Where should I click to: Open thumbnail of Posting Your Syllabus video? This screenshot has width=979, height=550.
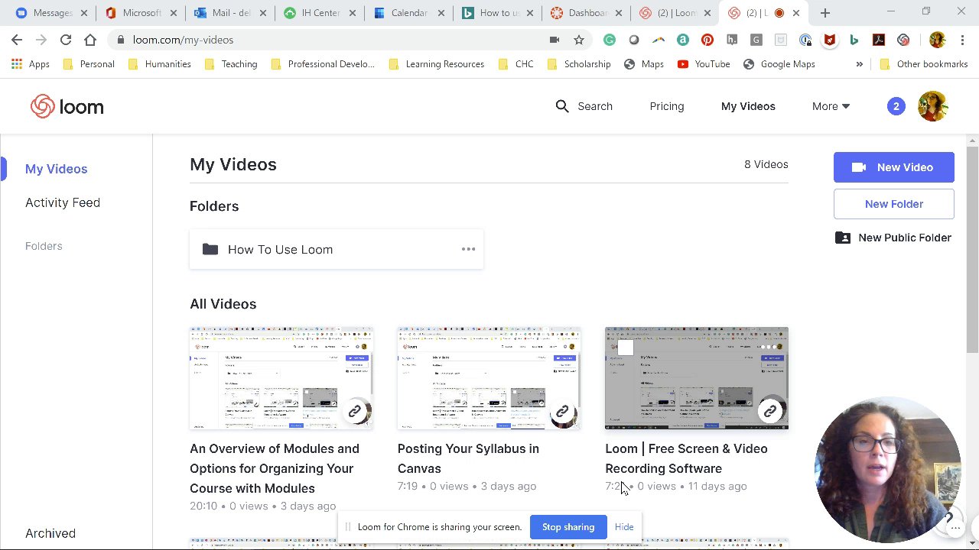[489, 378]
